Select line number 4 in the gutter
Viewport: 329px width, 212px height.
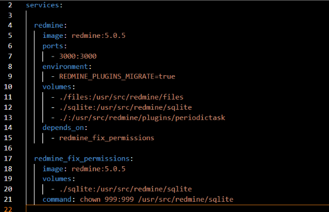(10, 25)
